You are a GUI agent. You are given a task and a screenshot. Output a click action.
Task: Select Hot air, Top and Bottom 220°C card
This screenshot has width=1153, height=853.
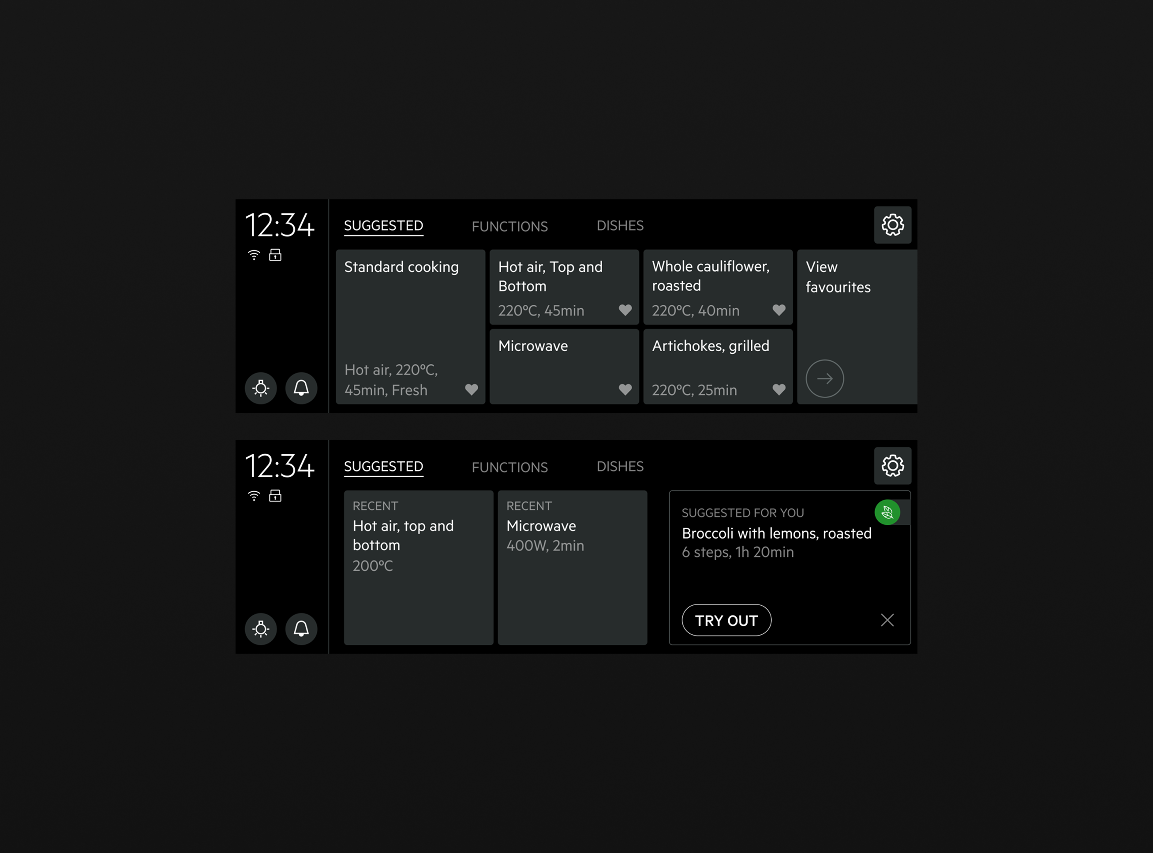point(564,287)
